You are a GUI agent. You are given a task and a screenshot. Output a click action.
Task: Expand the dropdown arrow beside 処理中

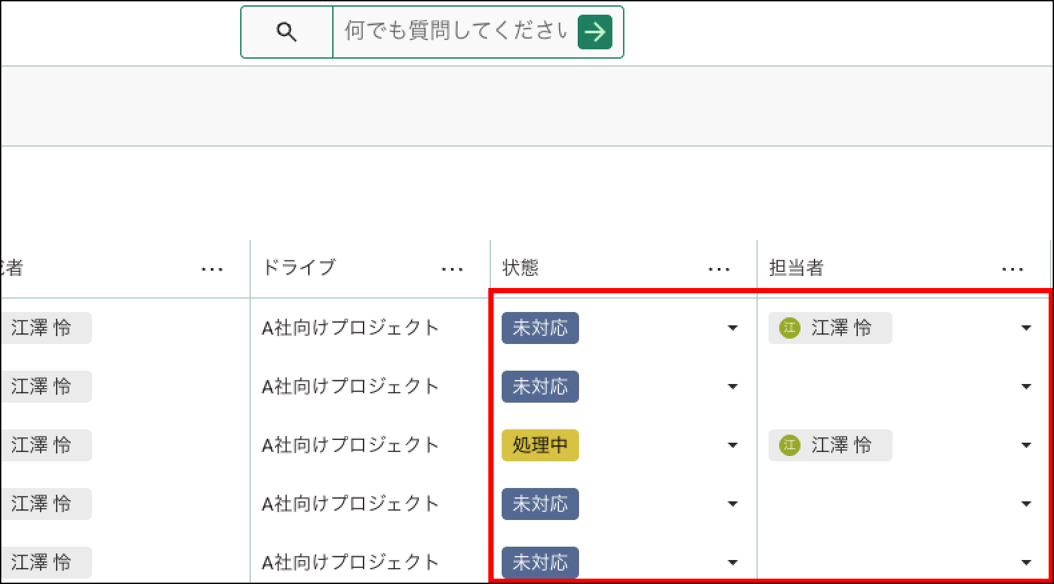tap(732, 445)
